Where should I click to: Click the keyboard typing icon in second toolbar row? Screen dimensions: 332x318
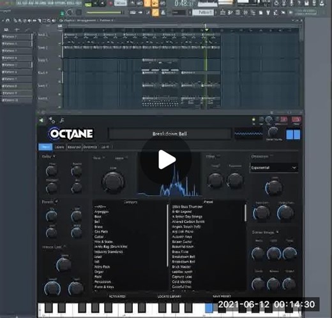[133, 13]
